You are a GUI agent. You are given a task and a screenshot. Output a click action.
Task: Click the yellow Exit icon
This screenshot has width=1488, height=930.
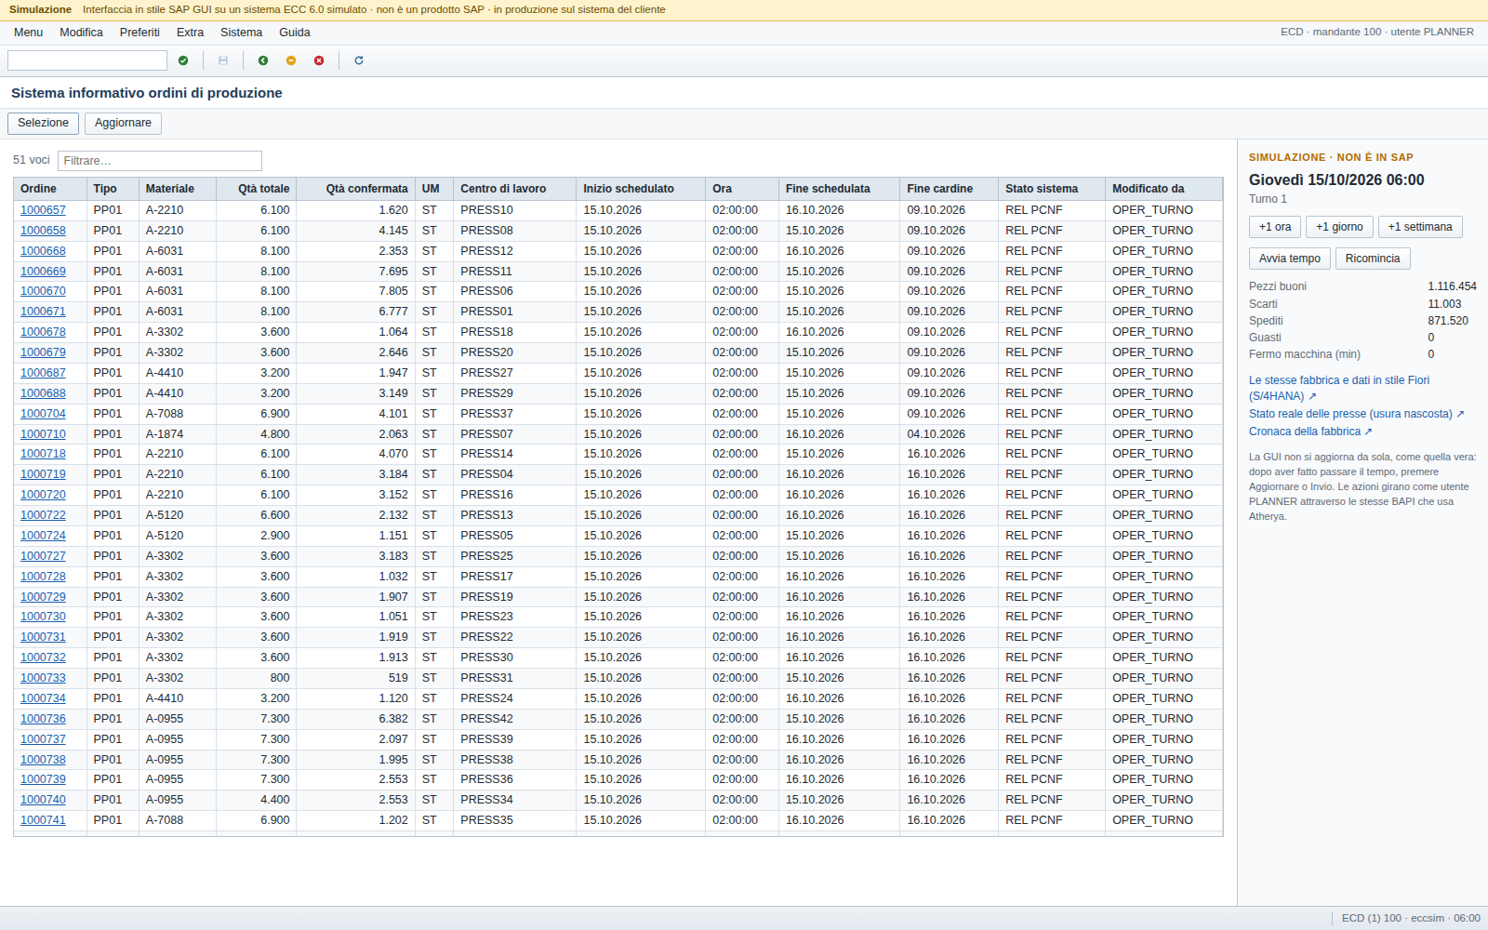291,60
